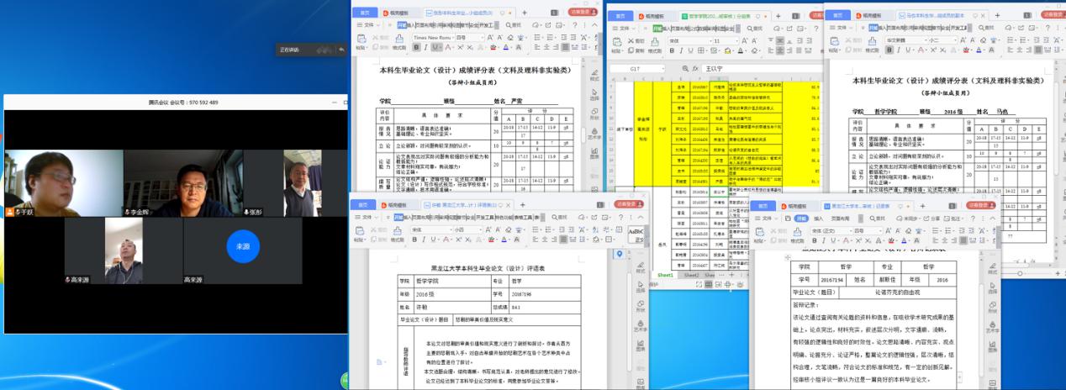Toggle Underline in the spreadsheet toolbar
The image size is (1066, 390).
(x=690, y=51)
